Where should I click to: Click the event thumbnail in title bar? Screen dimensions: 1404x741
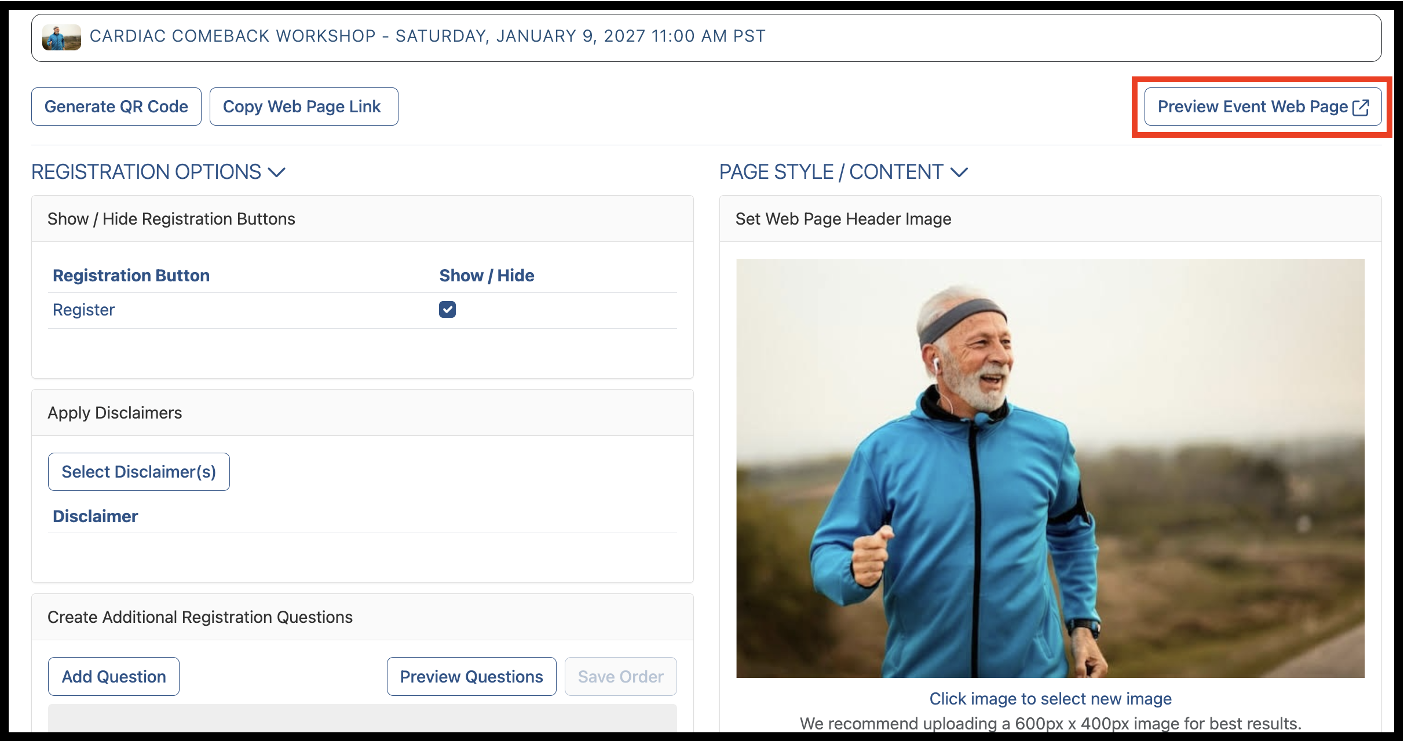point(61,38)
